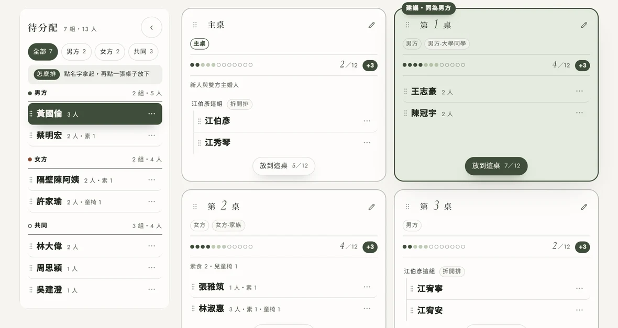Click the 男方 tag on 第 3 桌
This screenshot has height=328, width=618.
click(x=412, y=225)
